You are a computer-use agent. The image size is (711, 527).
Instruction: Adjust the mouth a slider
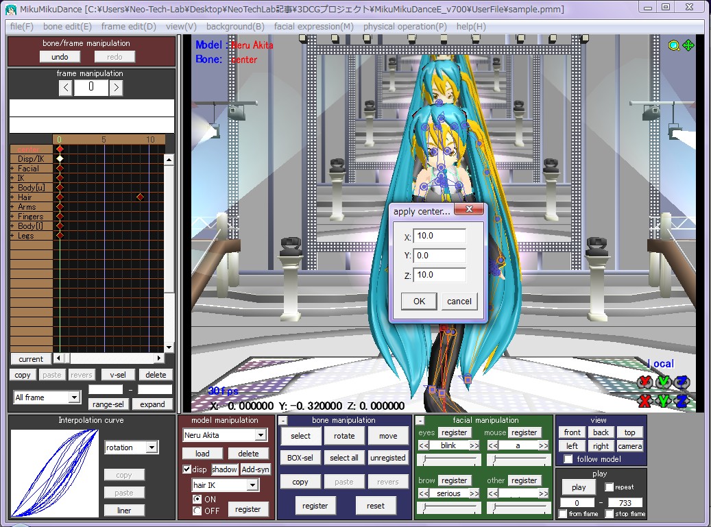[x=519, y=461]
